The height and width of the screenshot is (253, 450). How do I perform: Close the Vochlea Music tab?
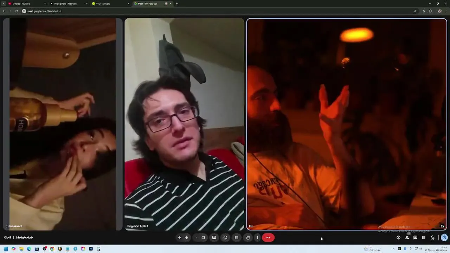click(129, 4)
